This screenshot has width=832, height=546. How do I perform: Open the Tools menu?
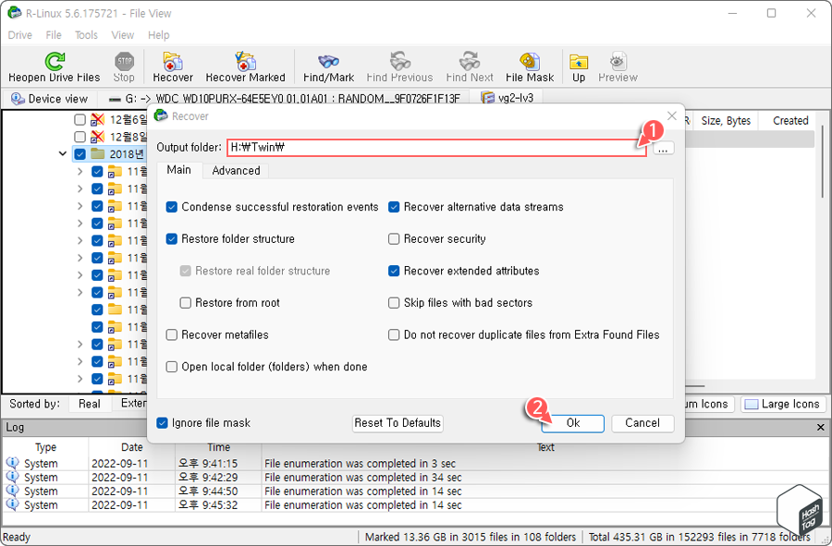(x=86, y=34)
